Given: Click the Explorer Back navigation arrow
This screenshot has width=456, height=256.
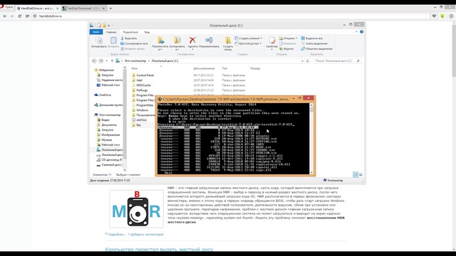Looking at the screenshot, I should click(x=94, y=61).
